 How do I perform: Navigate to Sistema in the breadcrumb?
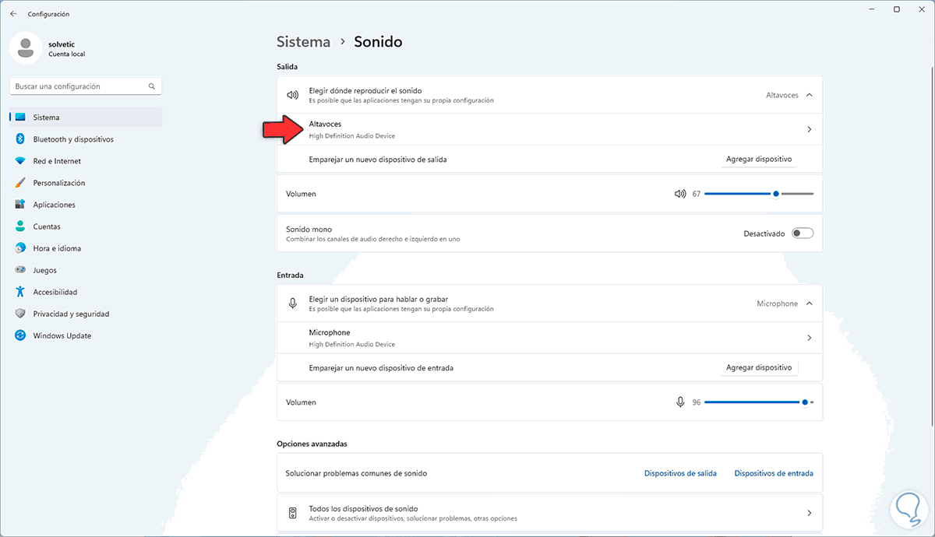303,42
